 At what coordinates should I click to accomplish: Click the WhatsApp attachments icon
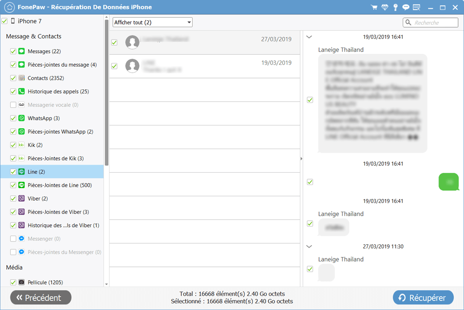pos(22,131)
